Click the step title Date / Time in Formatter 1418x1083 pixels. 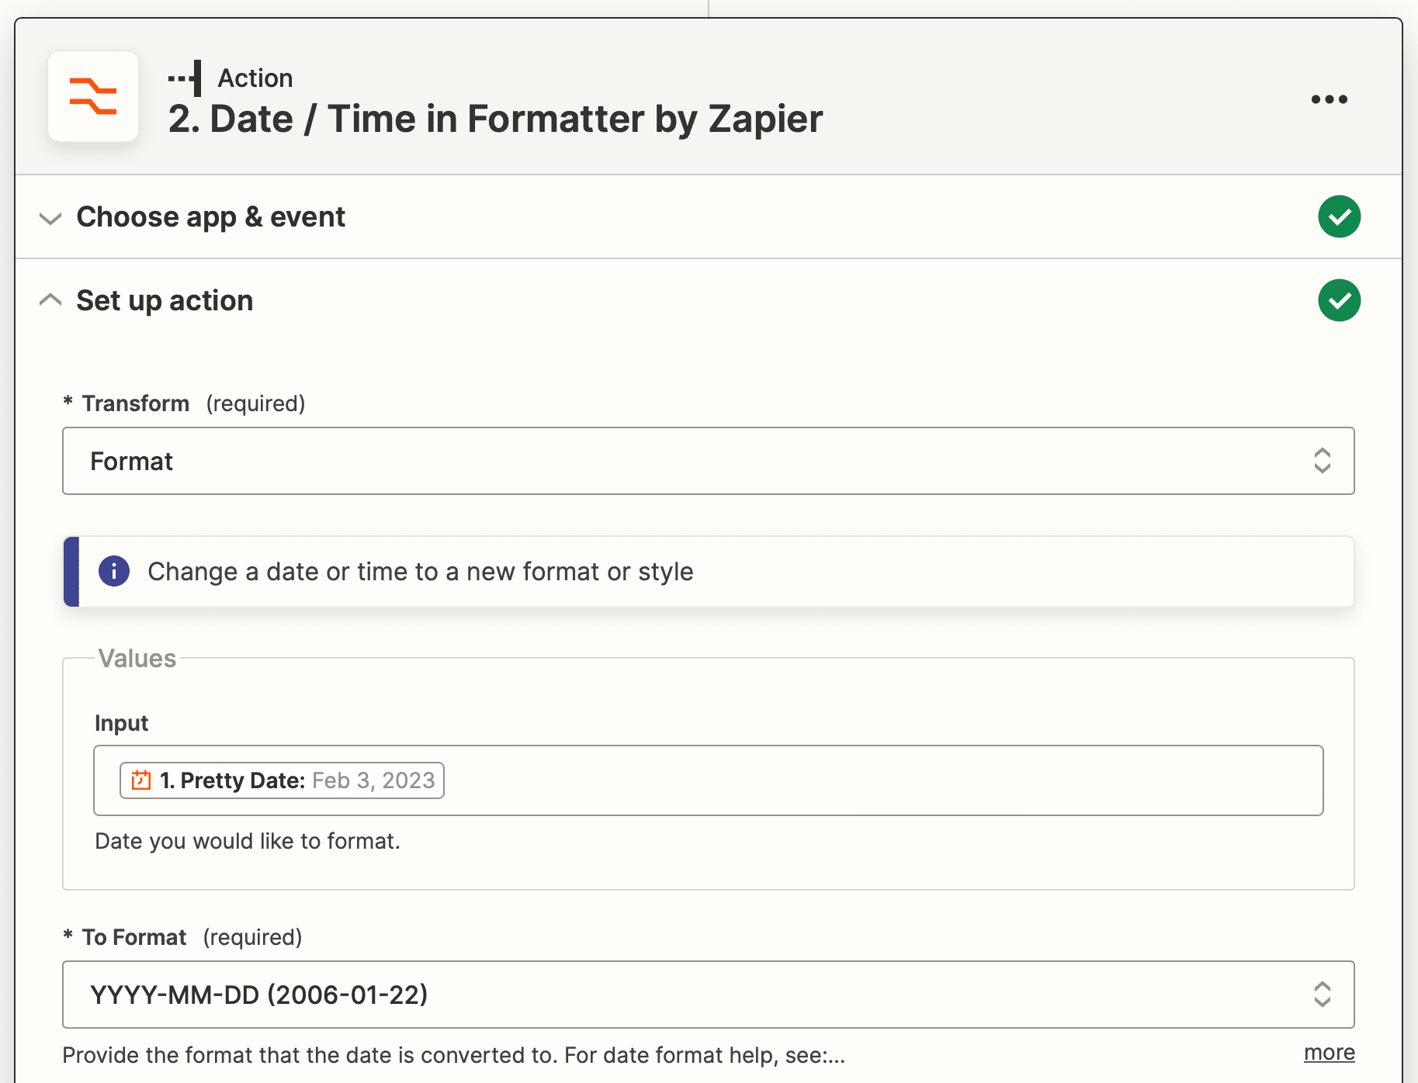pos(495,119)
